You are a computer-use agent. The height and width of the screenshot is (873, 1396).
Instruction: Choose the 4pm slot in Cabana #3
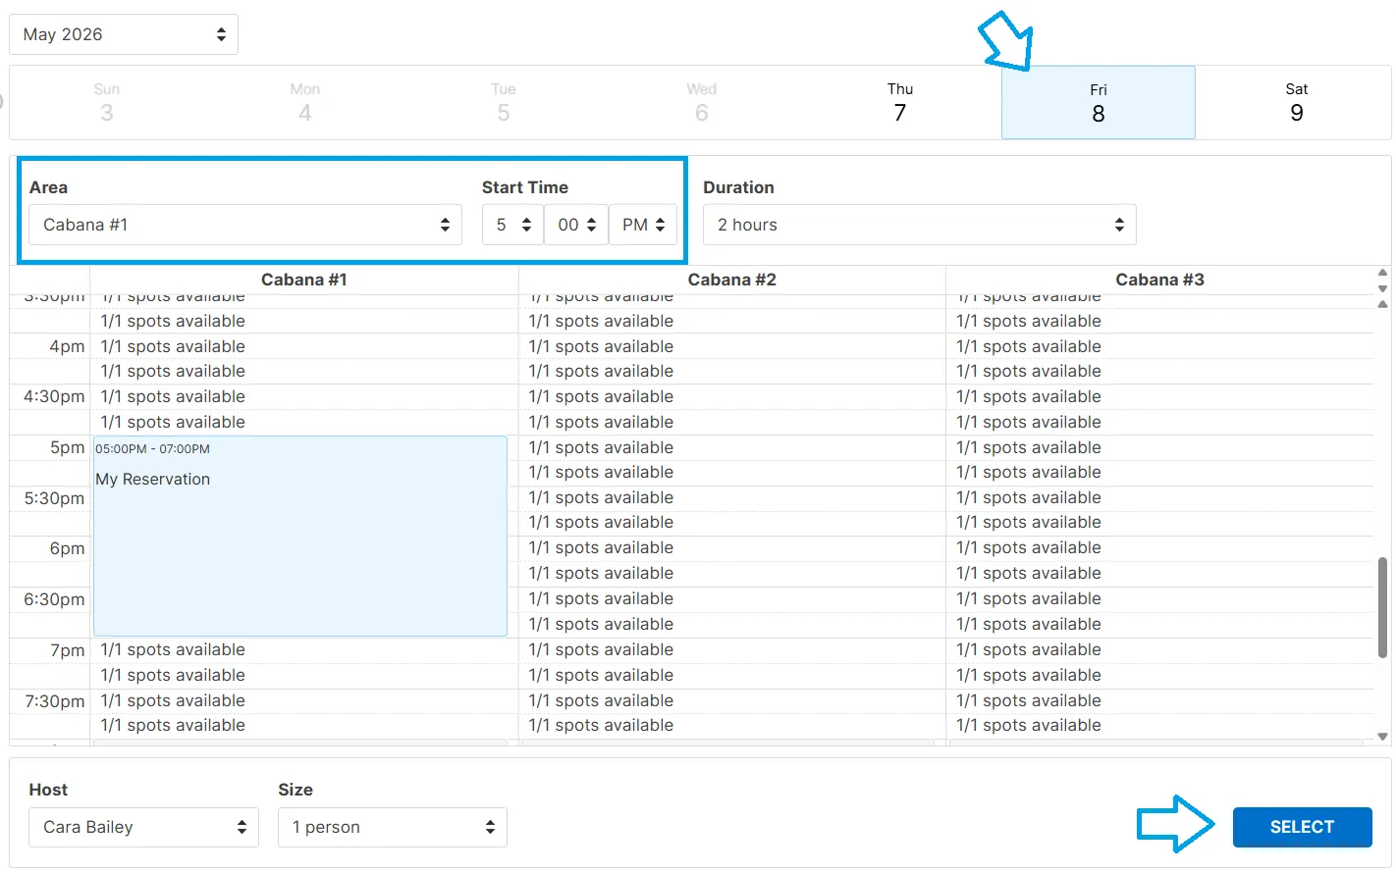pos(1159,346)
